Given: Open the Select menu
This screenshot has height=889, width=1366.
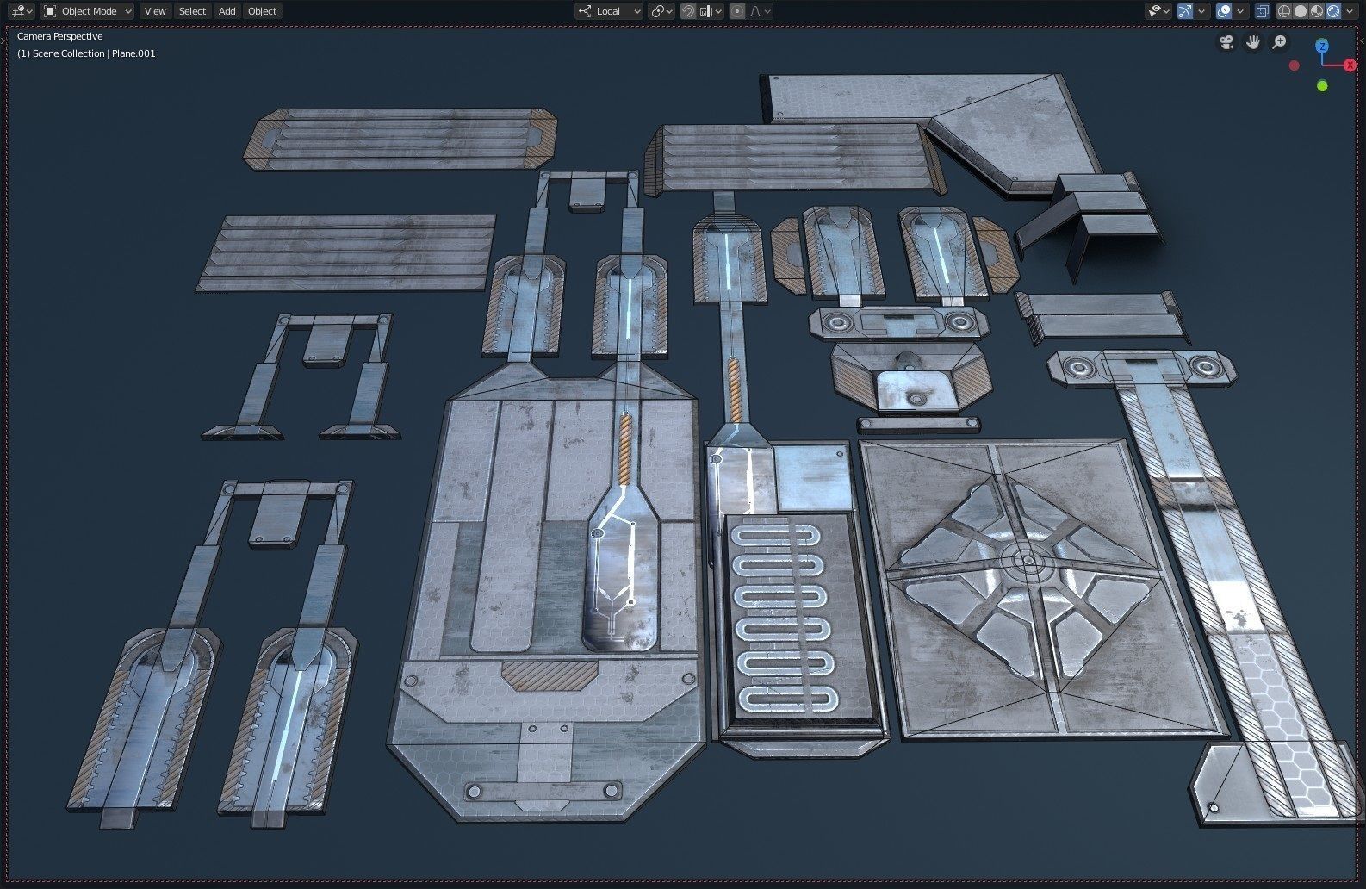Looking at the screenshot, I should pos(192,11).
